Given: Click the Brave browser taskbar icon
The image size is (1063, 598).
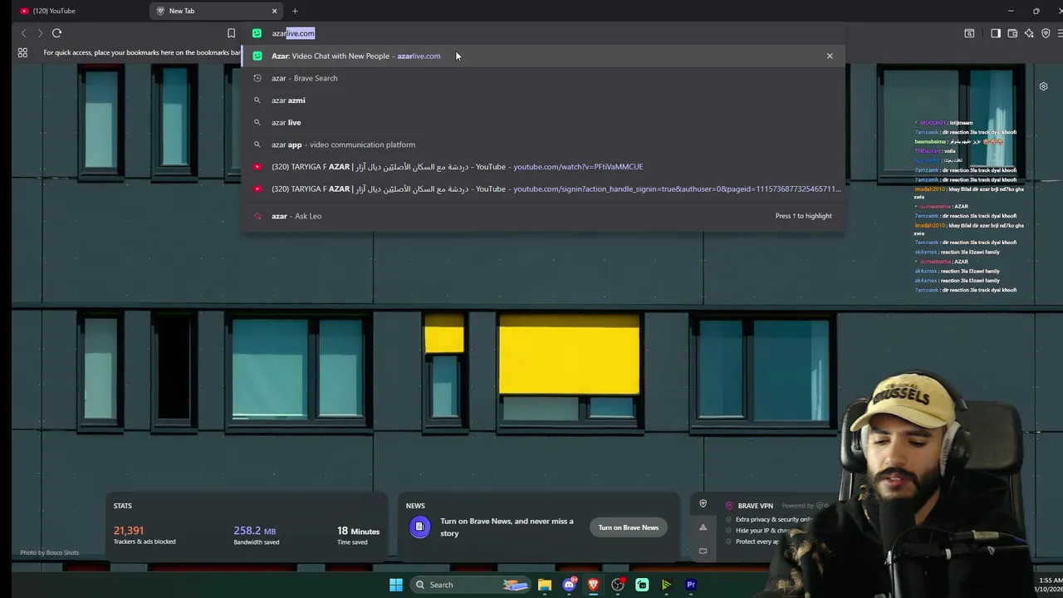Looking at the screenshot, I should 593,585.
